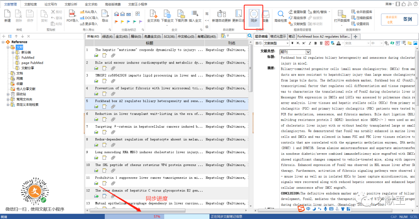This screenshot has height=219, width=419.
Task: Expand the 回收站 tree node
Action: coord(8,94)
